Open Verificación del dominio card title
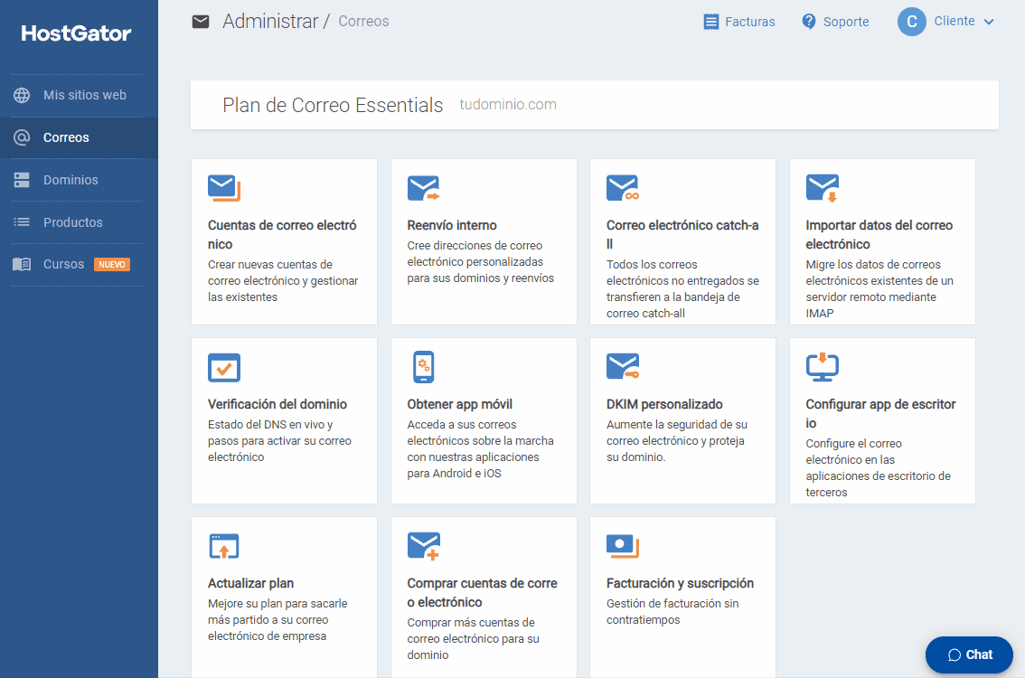1025x678 pixels. (277, 404)
